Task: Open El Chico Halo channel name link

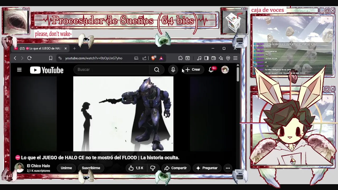Action: point(38,166)
